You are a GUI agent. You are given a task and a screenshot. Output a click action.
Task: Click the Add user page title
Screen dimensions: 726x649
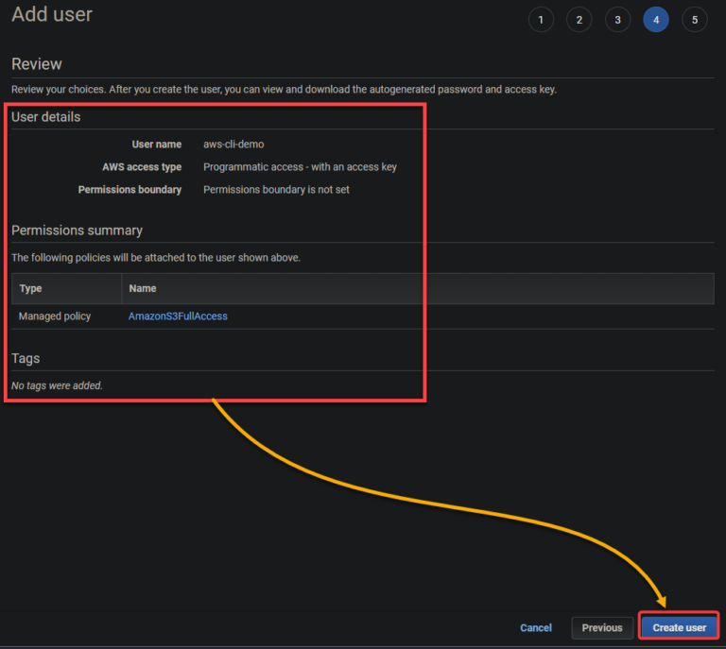click(x=52, y=14)
